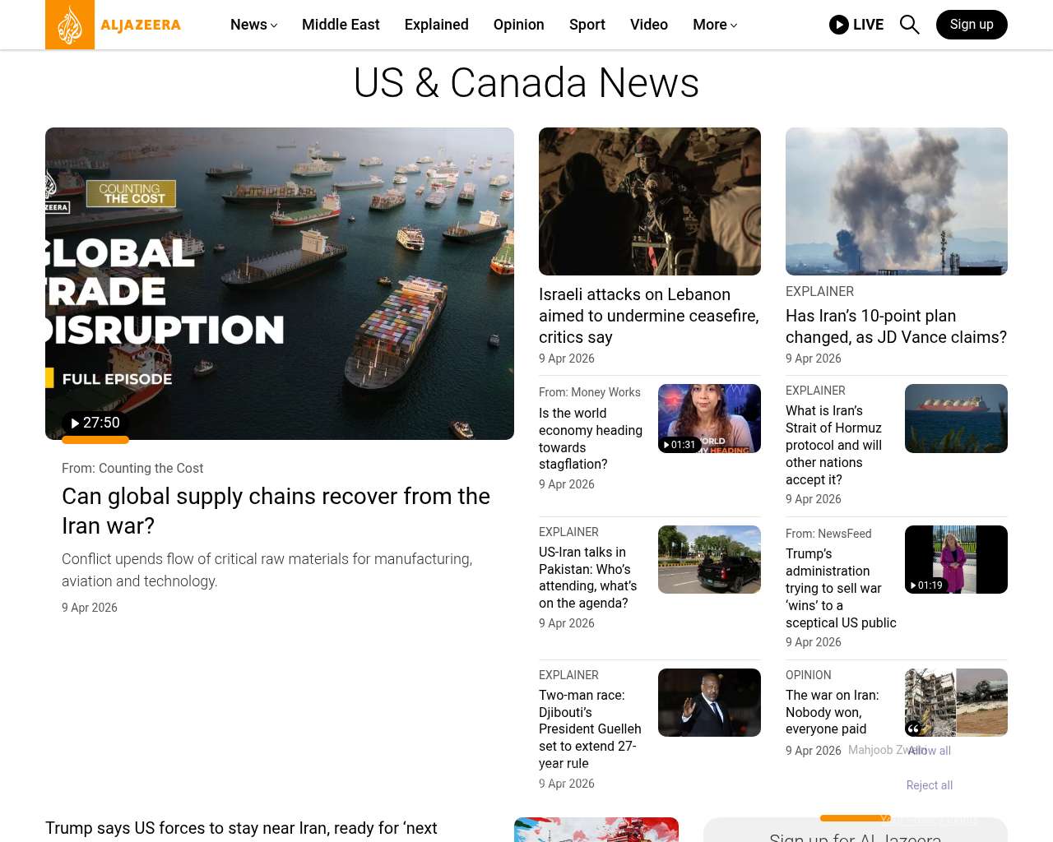Open the Middle East section
The width and height of the screenshot is (1053, 842).
(341, 25)
